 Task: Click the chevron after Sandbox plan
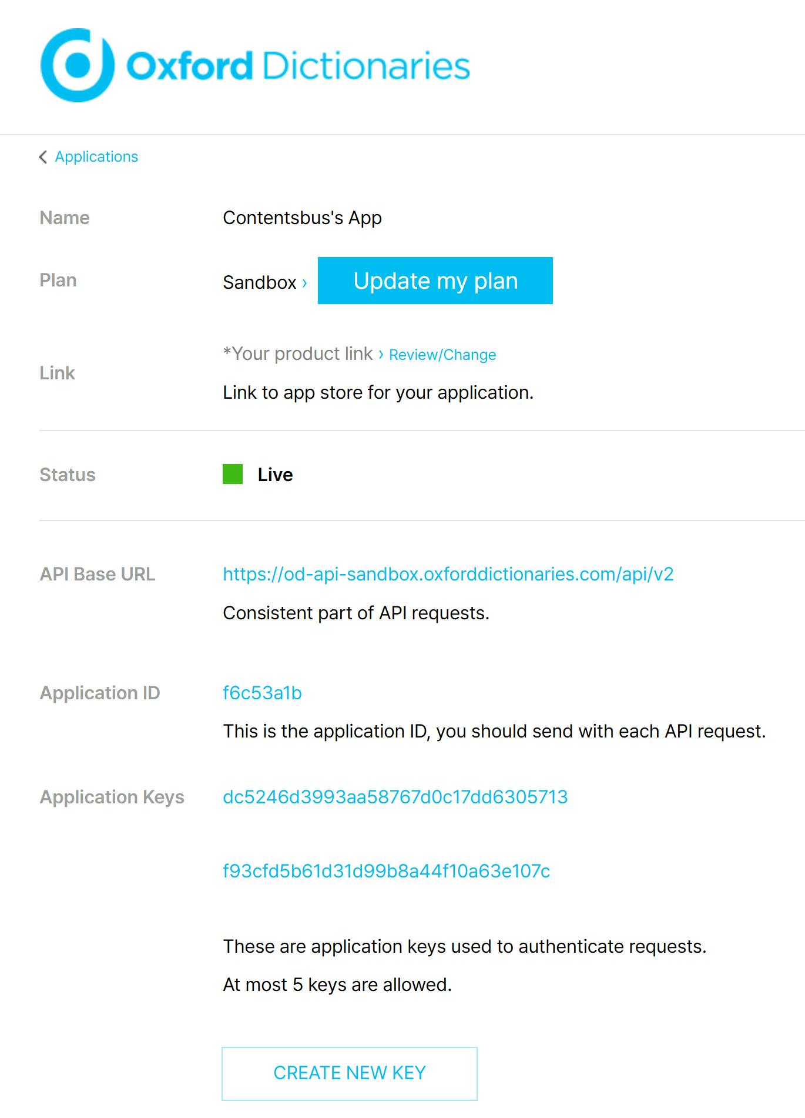[304, 283]
